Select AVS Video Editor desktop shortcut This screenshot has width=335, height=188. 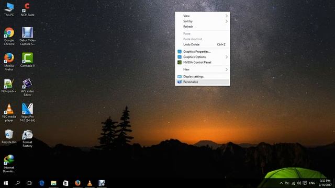(27, 87)
